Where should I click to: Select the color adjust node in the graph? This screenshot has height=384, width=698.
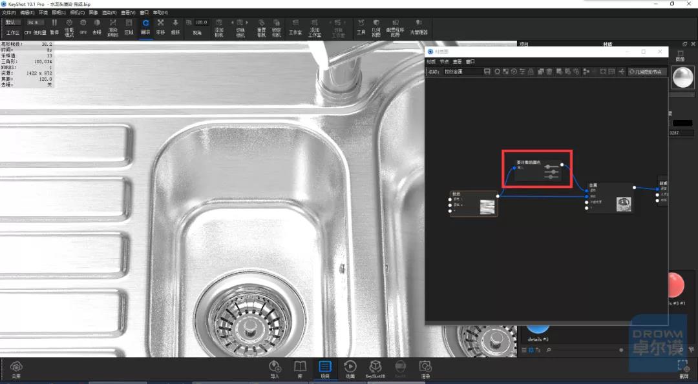coord(537,170)
